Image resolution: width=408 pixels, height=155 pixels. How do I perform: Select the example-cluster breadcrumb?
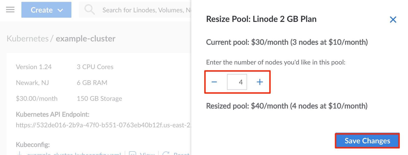(x=86, y=38)
